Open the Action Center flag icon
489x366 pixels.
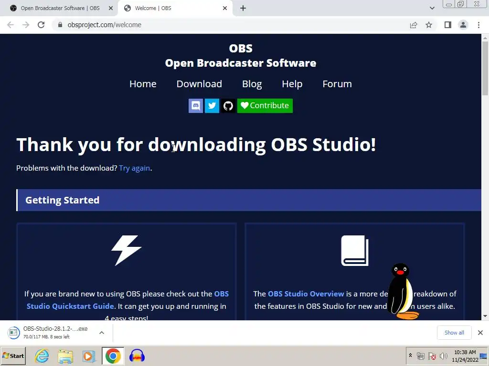(x=432, y=356)
